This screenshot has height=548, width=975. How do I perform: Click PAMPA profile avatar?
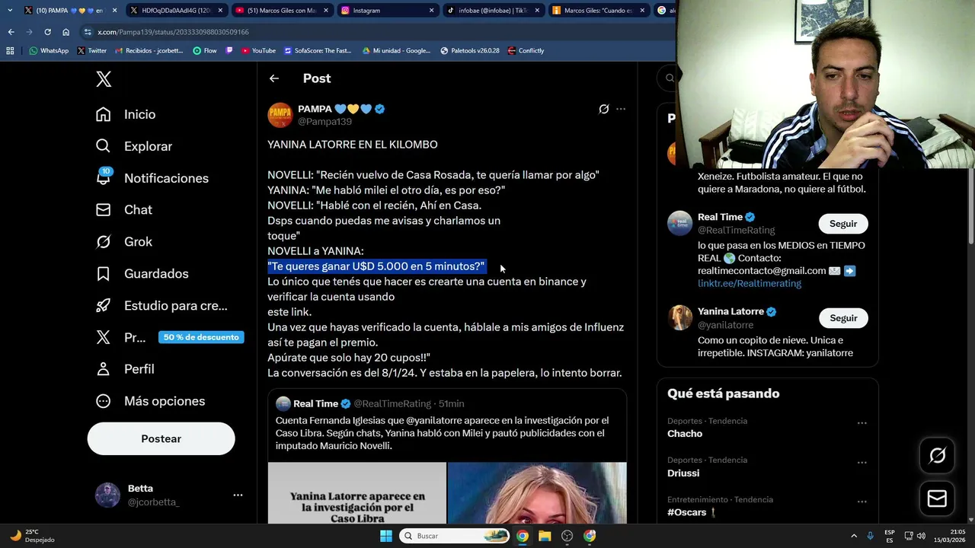pyautogui.click(x=280, y=115)
